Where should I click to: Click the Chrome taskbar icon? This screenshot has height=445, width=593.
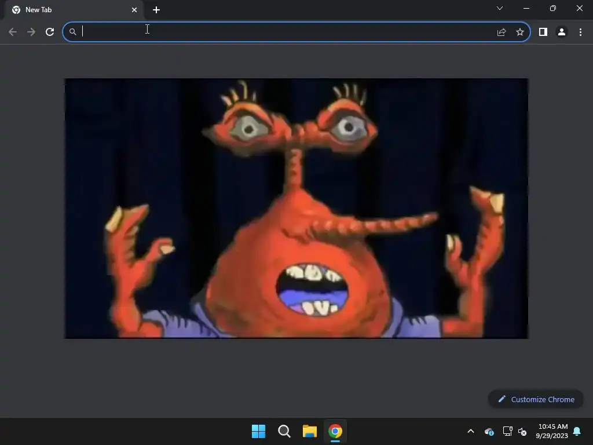point(335,431)
